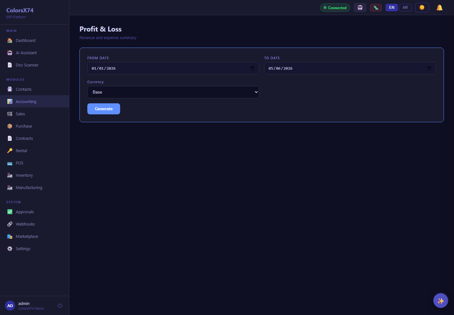Open the floating sparkle AI button
Image resolution: width=454 pixels, height=315 pixels.
click(x=441, y=301)
